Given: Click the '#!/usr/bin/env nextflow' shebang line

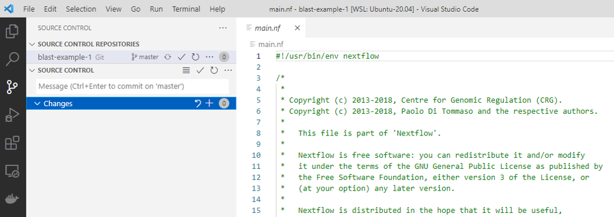Looking at the screenshot, I should [328, 56].
